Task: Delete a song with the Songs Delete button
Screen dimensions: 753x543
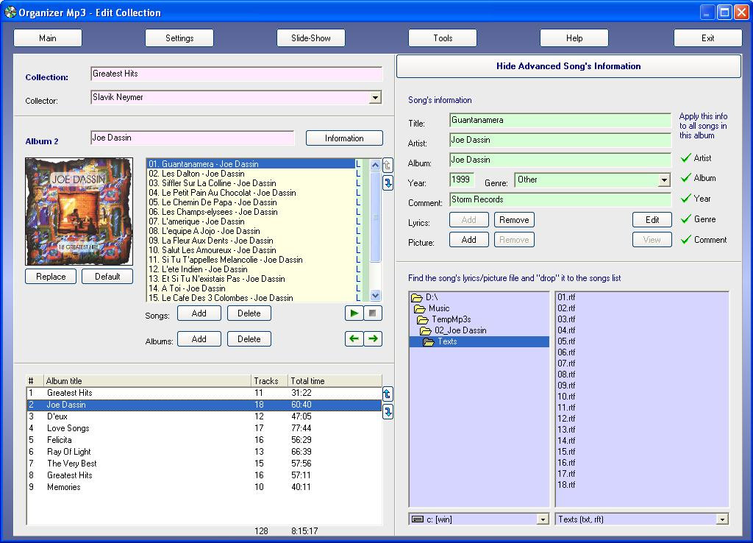Action: pos(249,313)
